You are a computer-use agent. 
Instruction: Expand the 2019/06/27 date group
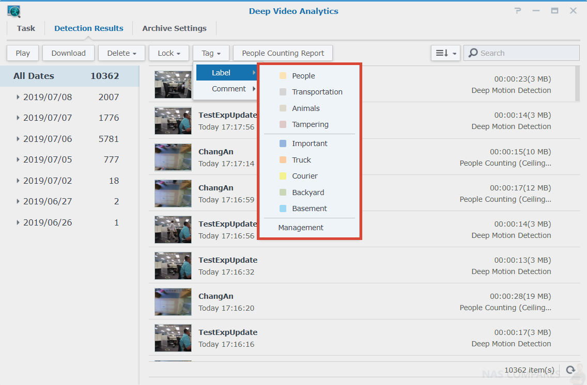(18, 201)
